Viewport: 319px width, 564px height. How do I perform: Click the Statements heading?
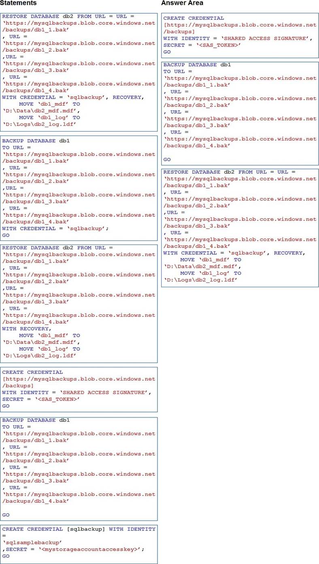(18, 3)
